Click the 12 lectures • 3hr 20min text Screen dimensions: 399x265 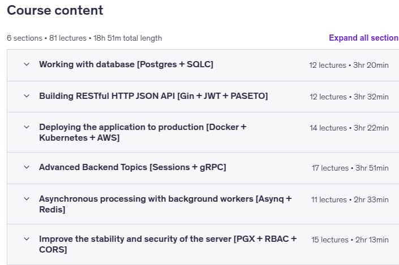(x=349, y=66)
